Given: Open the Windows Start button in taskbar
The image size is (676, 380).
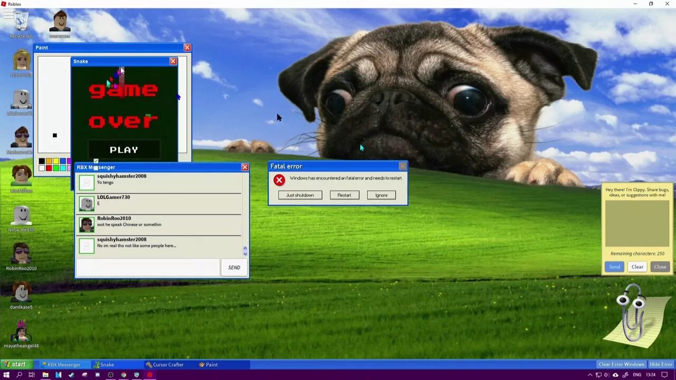Looking at the screenshot, I should (6, 375).
